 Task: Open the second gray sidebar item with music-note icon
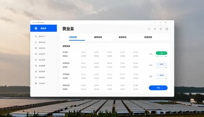pyautogui.click(x=40, y=42)
